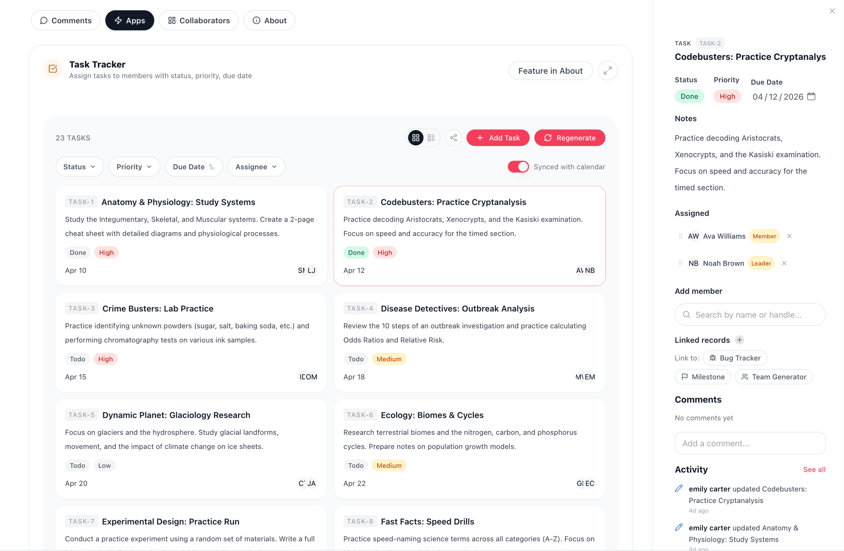The width and height of the screenshot is (844, 551).
Task: Open the Team Generator link option
Action: [774, 376]
